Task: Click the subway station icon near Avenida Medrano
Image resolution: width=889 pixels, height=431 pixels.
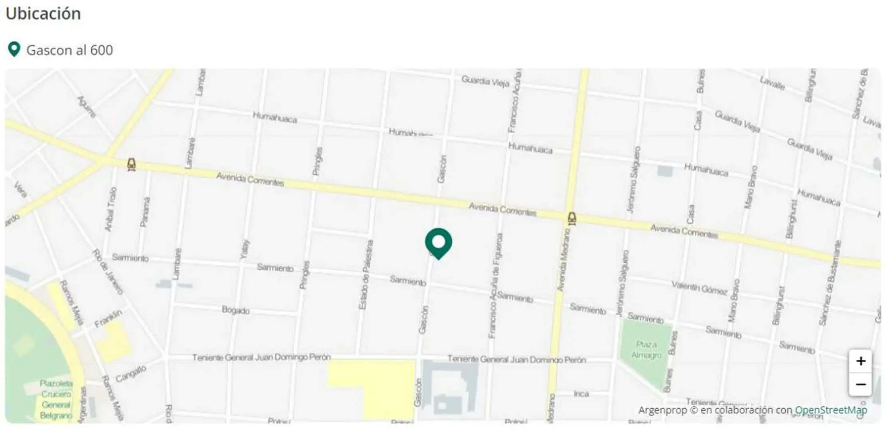Action: point(572,219)
